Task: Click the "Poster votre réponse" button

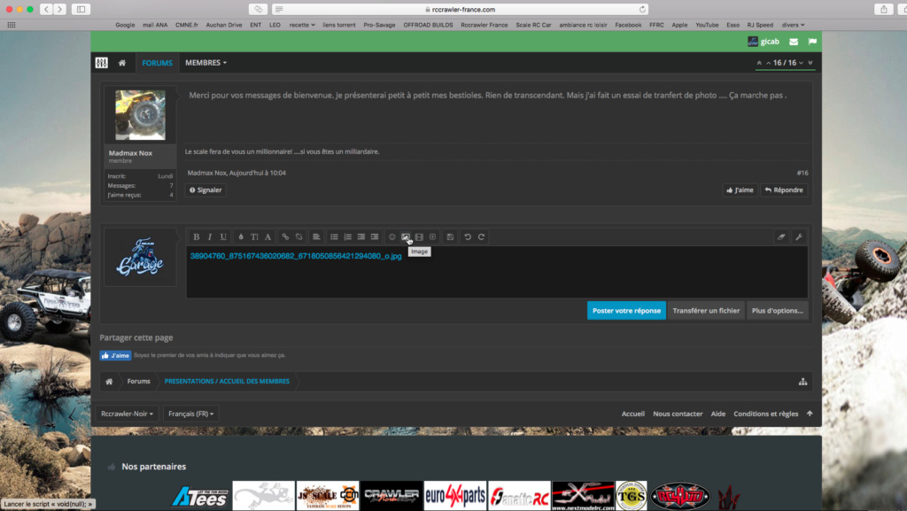Action: click(x=626, y=311)
